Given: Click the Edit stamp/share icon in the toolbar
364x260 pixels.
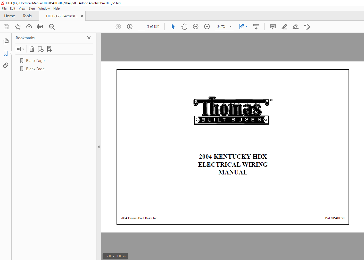Looking at the screenshot, I should (x=307, y=27).
